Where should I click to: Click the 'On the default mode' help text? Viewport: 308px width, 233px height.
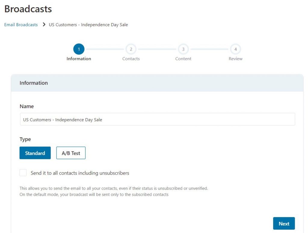[x=94, y=195]
